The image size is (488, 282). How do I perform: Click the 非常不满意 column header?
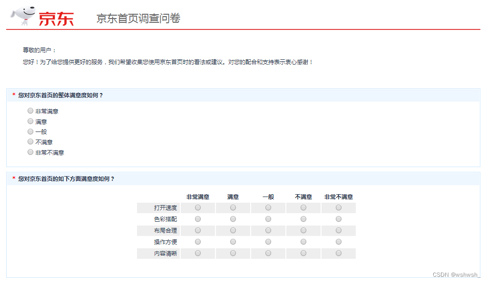[339, 197]
